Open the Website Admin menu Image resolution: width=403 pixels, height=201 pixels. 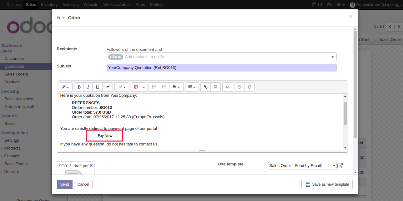click(117, 5)
